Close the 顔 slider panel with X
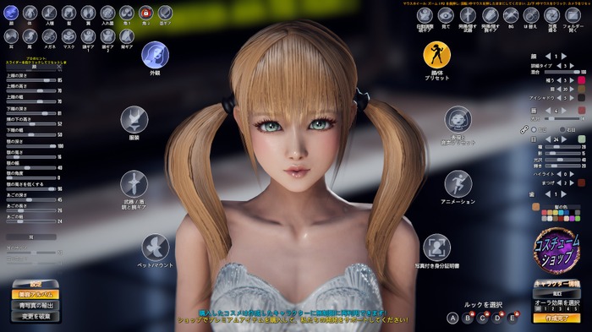This screenshot has width=592, height=332. tap(59, 67)
